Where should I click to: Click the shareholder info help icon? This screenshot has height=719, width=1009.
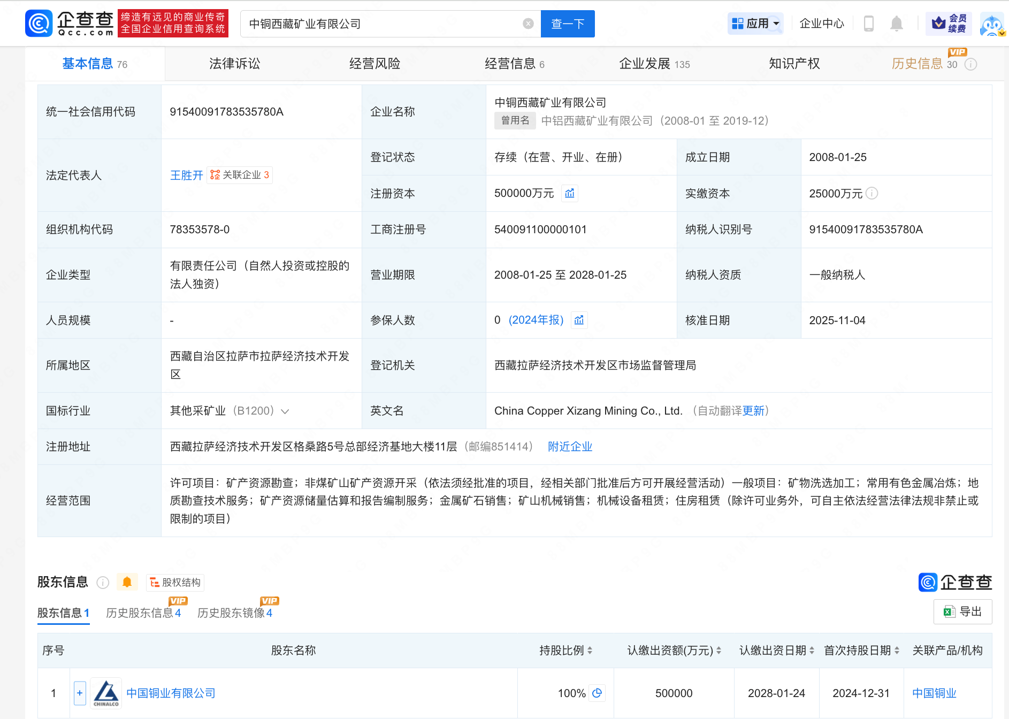(103, 583)
